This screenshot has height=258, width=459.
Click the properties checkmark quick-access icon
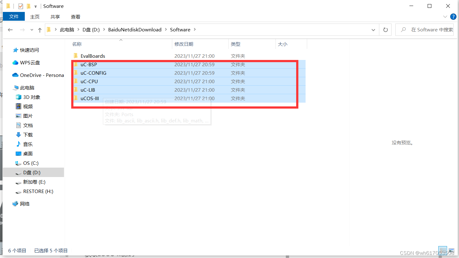(21, 6)
